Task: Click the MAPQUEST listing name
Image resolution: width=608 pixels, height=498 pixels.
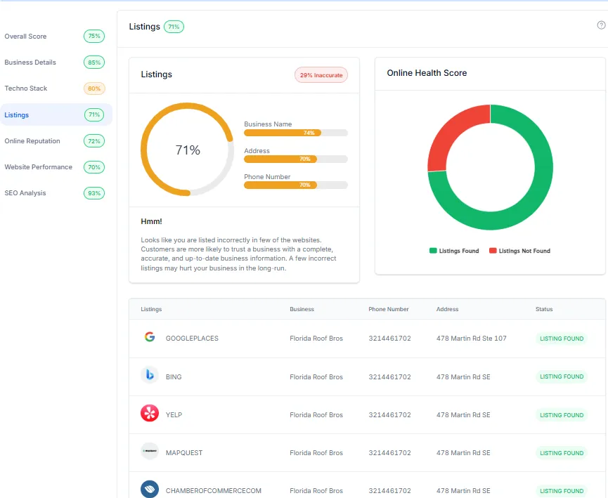Action: pos(184,452)
